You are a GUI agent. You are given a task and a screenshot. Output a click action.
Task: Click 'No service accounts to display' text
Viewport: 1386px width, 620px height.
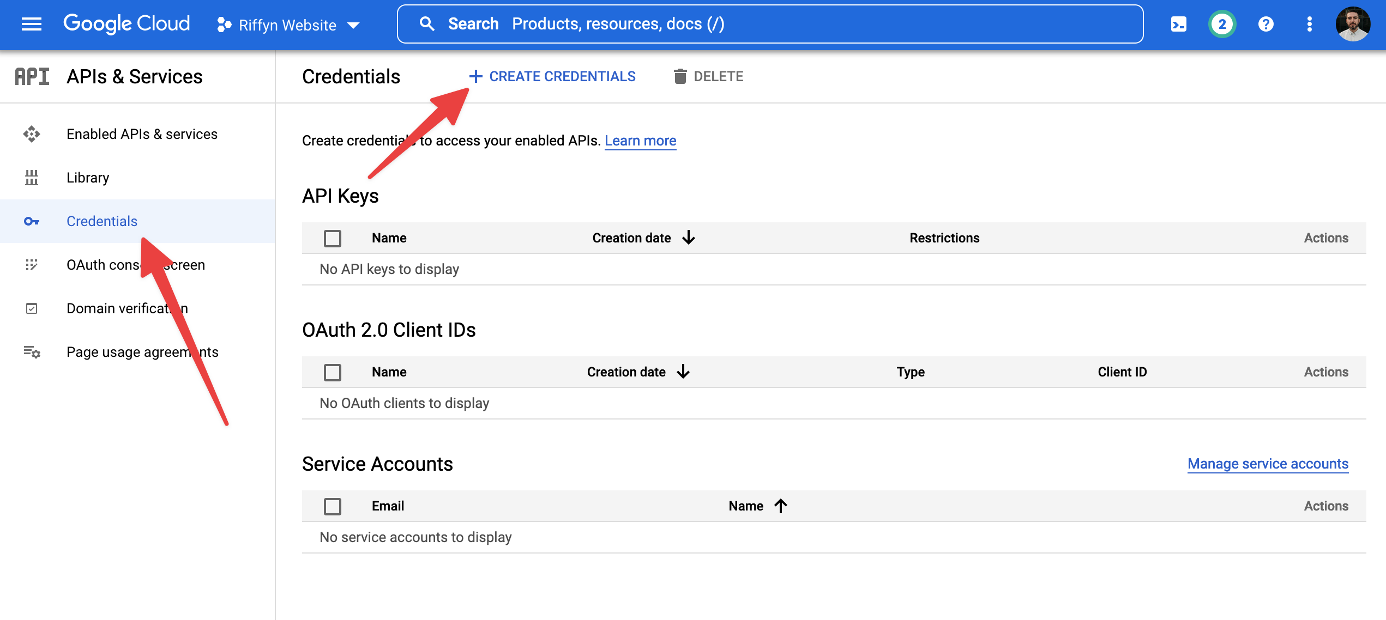(415, 537)
